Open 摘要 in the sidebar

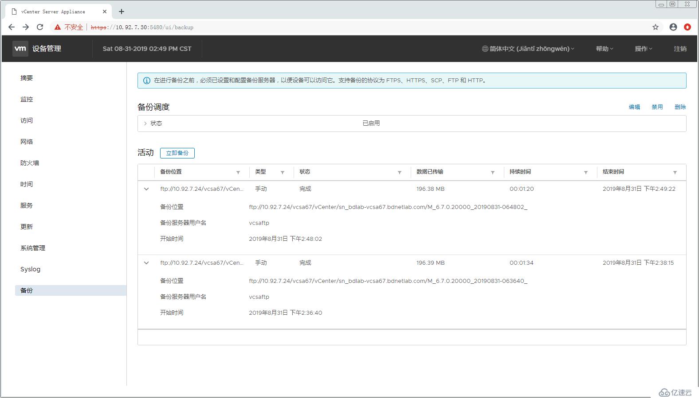click(x=27, y=78)
